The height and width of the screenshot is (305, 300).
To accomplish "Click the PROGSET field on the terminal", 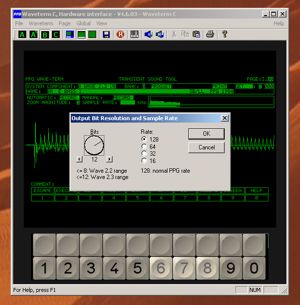I will pos(161,87).
